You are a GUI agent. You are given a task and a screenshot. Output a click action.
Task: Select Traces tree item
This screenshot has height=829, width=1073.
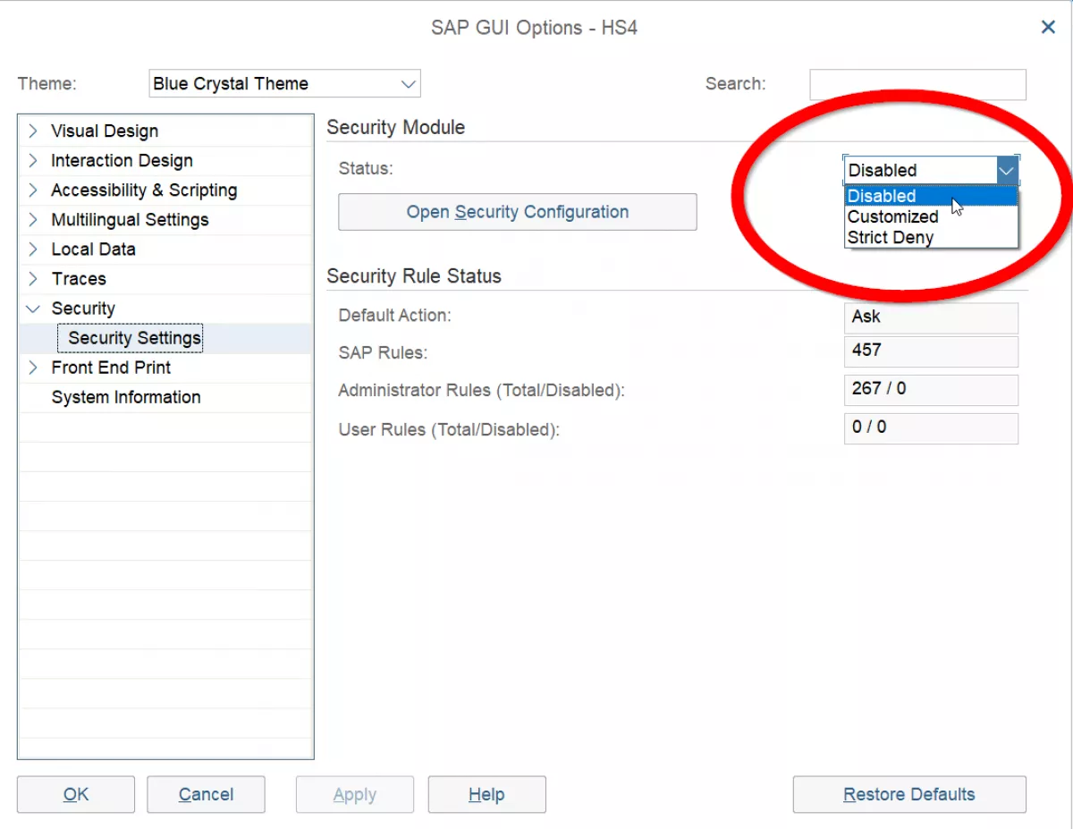point(79,279)
